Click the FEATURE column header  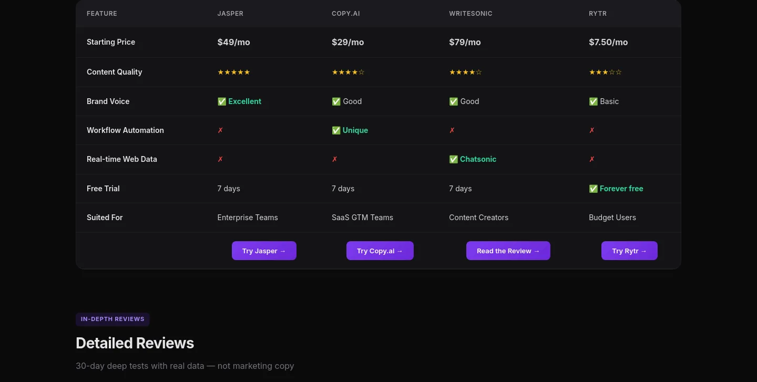[x=102, y=14]
